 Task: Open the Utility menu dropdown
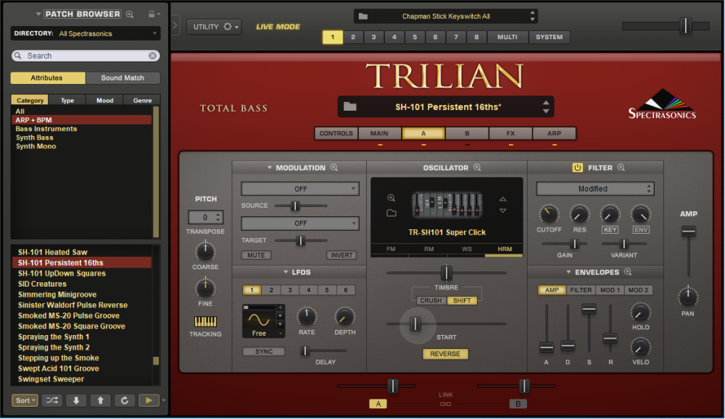pyautogui.click(x=214, y=27)
